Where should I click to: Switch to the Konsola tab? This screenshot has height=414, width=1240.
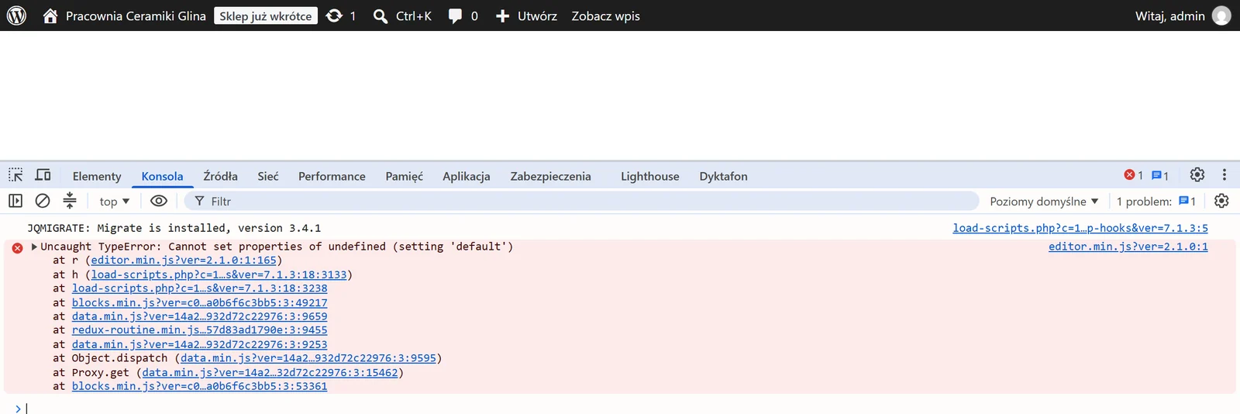coord(162,176)
